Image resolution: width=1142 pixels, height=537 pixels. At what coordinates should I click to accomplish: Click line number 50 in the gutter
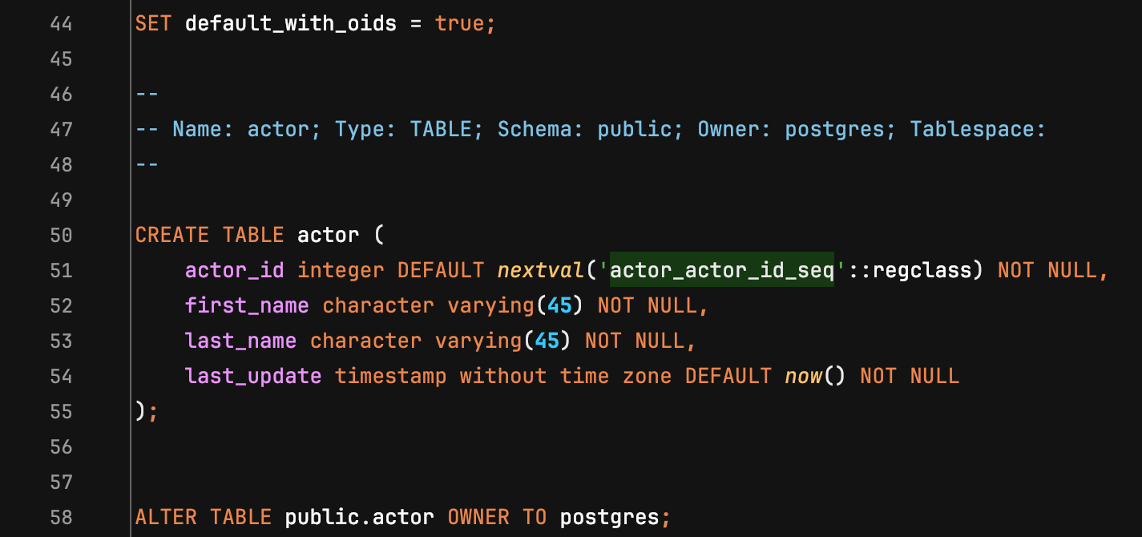[x=61, y=235]
